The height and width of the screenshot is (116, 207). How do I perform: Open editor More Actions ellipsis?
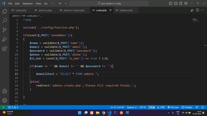point(202,10)
